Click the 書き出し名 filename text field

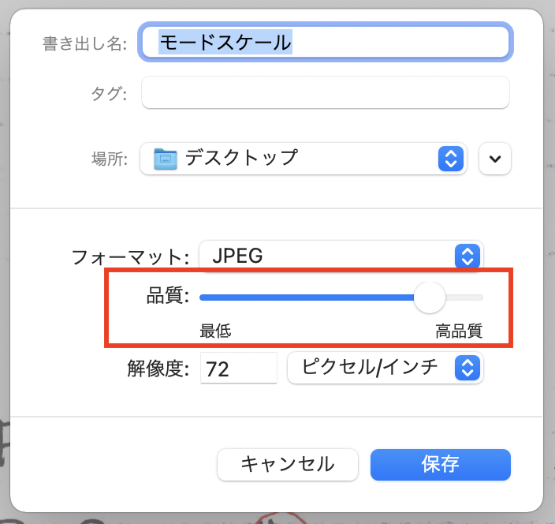point(324,42)
